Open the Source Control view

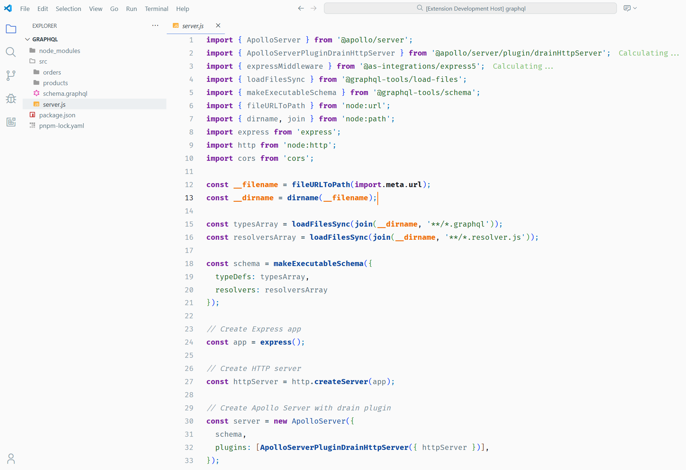pos(11,75)
